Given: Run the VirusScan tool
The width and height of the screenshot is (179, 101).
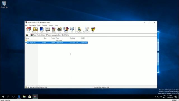Looking at the screenshot, I should 79,30.
